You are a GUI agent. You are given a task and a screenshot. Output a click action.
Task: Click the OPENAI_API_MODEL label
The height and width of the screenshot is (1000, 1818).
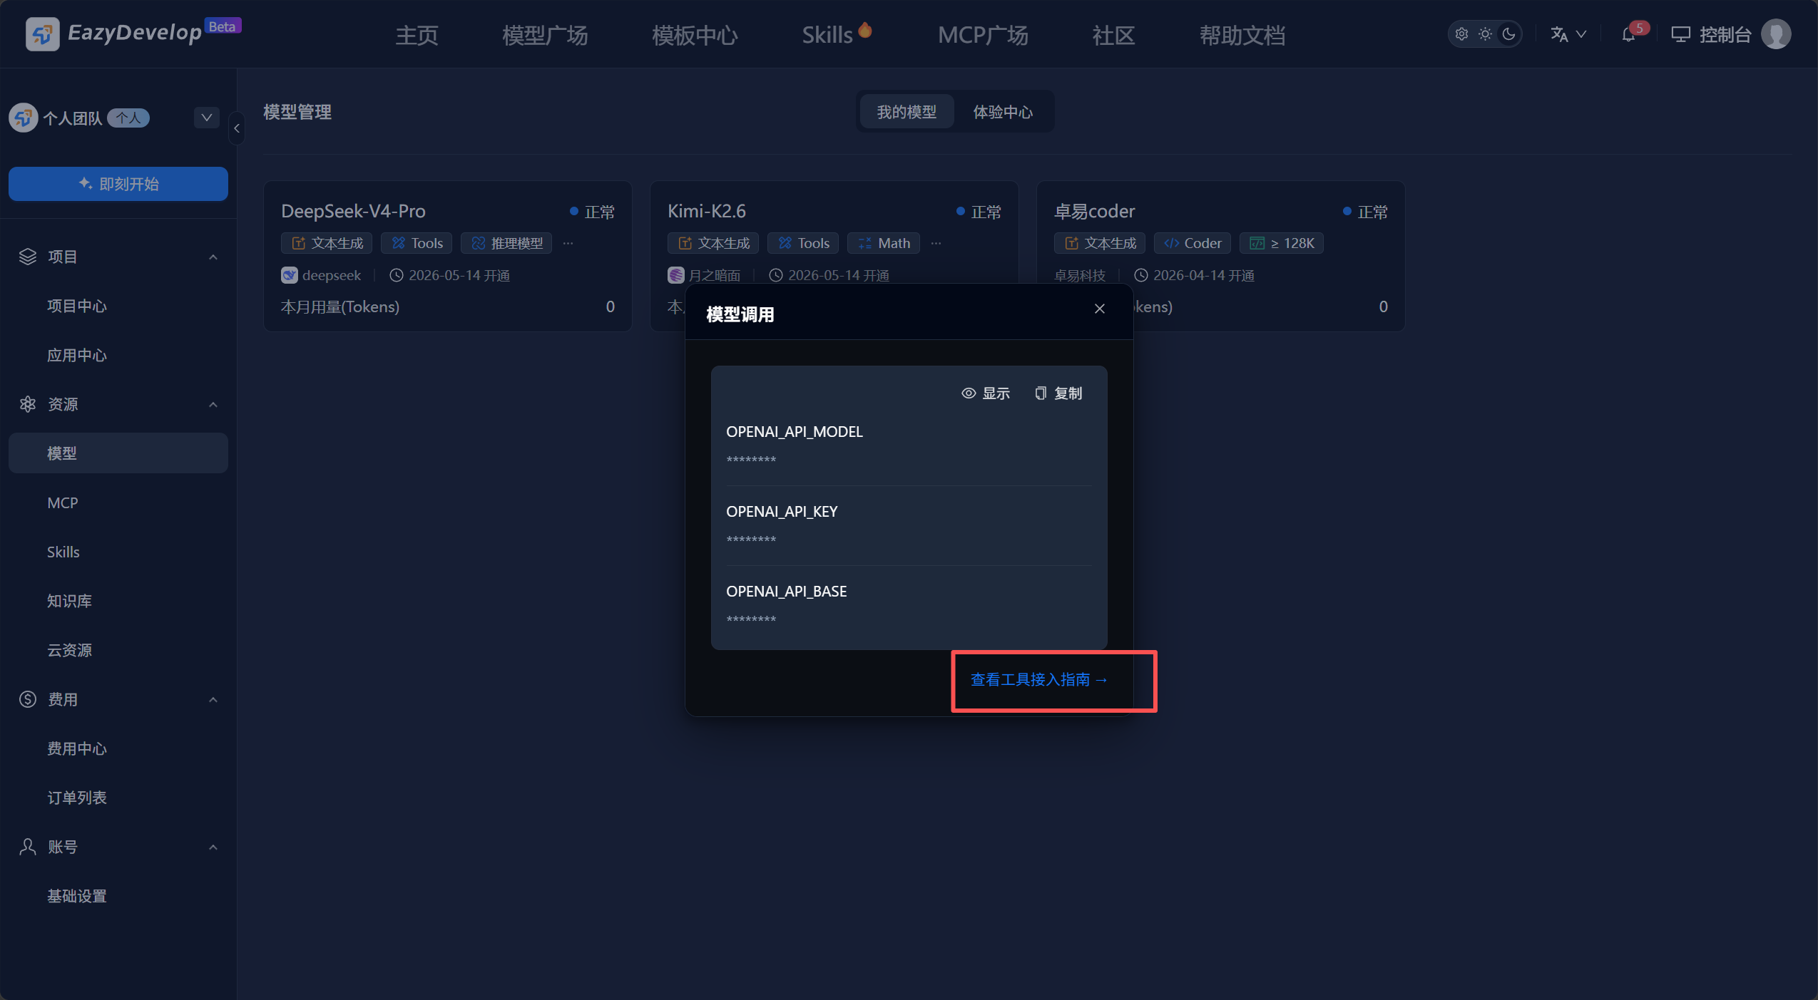795,432
